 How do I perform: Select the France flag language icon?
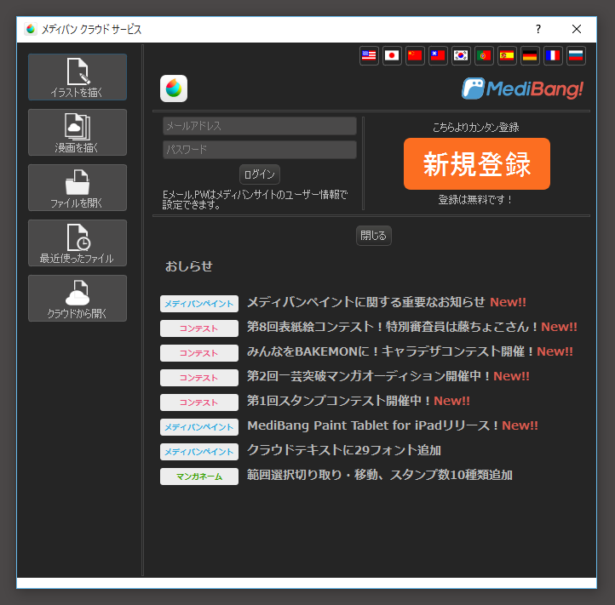tap(553, 55)
